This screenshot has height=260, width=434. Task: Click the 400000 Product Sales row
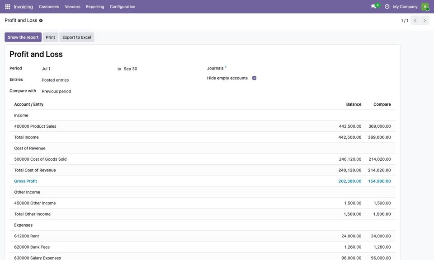tap(203, 126)
